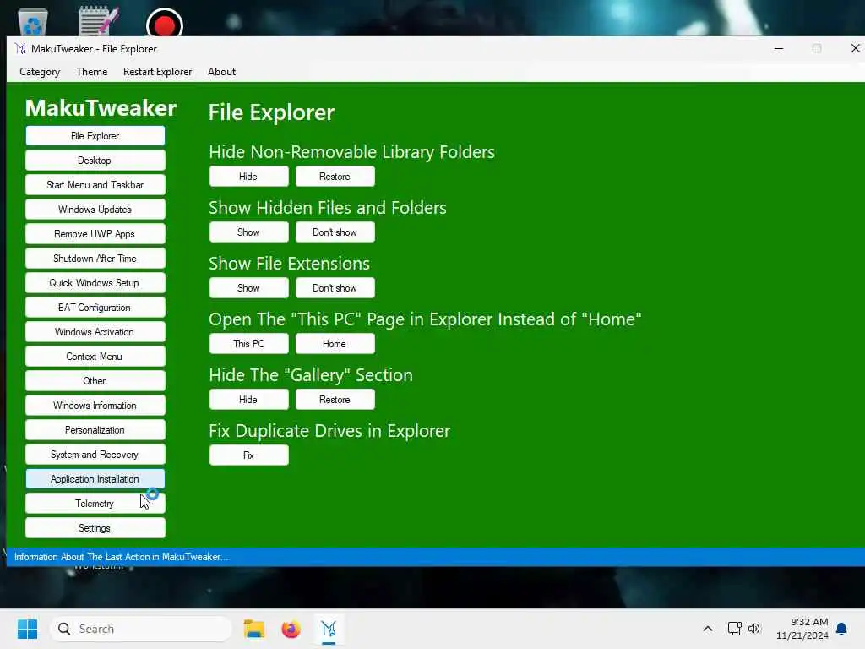This screenshot has width=865, height=649.
Task: Open the volume tray icon
Action: click(754, 629)
